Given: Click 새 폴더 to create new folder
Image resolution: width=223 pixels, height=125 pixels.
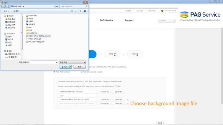Looking at the screenshot, I should coord(16,11).
